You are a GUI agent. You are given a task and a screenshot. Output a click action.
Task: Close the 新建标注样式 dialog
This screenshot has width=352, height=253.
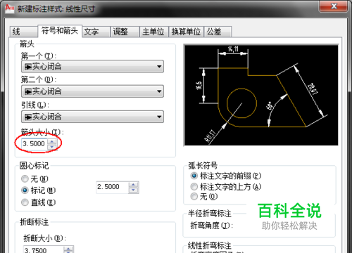[x=334, y=6]
